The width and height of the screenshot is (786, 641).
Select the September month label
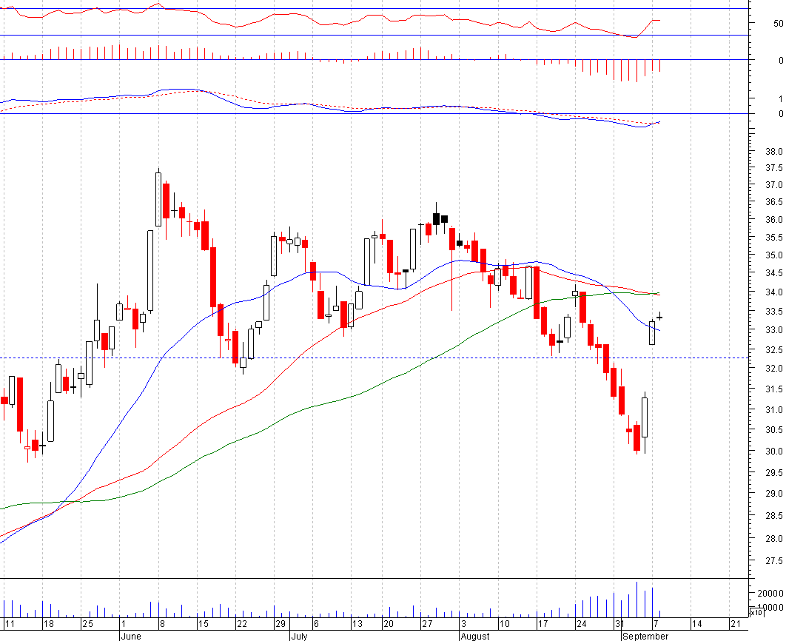(645, 637)
